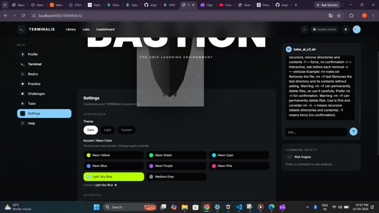Image resolution: width=379 pixels, height=213 pixels.
Task: Click the Settings sidebar icon
Action: click(23, 113)
